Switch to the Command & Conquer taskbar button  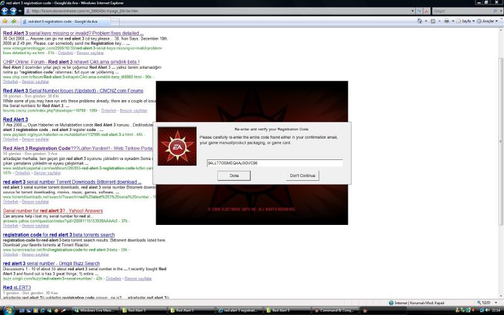coord(335,311)
